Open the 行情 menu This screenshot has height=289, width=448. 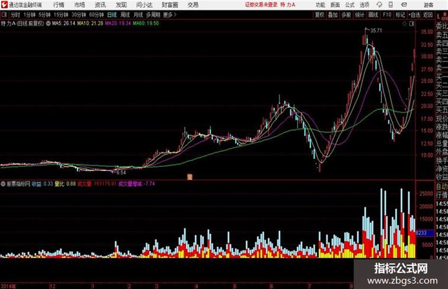coord(59,5)
